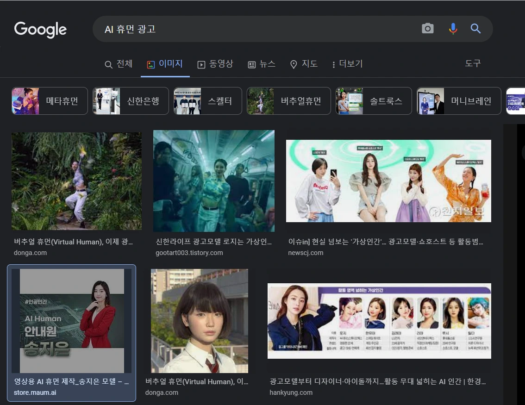The height and width of the screenshot is (405, 525).
Task: Filter by 스켈터 chip
Action: pos(207,101)
